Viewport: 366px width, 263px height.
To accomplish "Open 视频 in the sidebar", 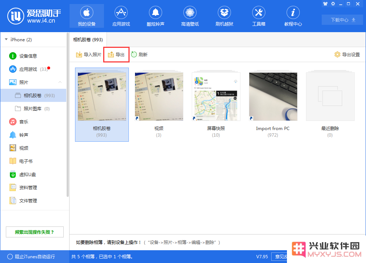I will [33, 148].
